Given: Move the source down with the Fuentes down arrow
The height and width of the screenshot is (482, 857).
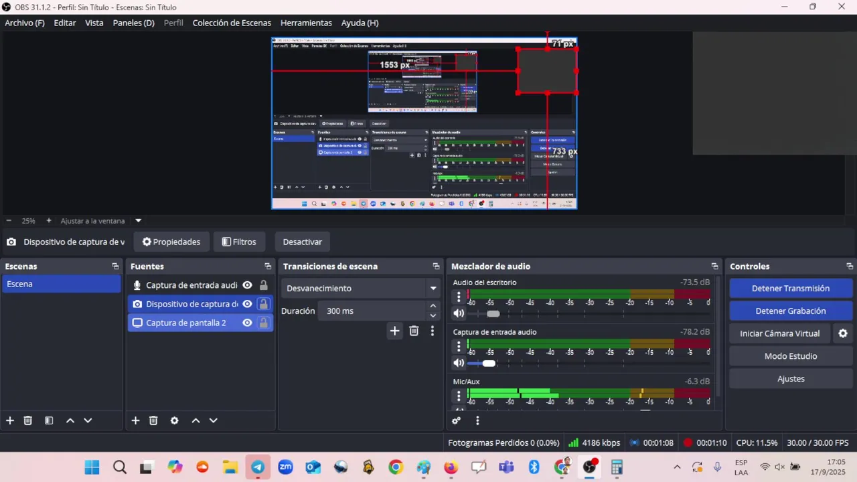Looking at the screenshot, I should click(214, 420).
